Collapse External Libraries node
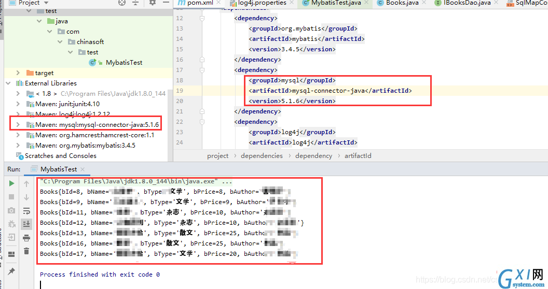This screenshot has width=548, height=289. coord(8,83)
